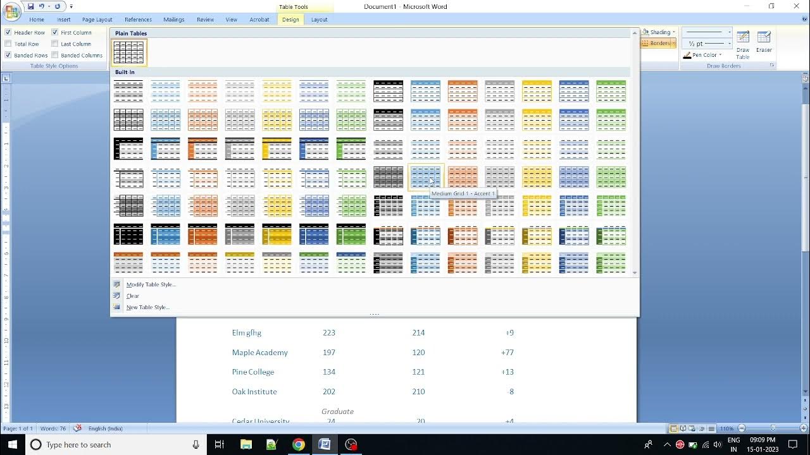Open the Windows notification center
810x455 pixels.
793,445
